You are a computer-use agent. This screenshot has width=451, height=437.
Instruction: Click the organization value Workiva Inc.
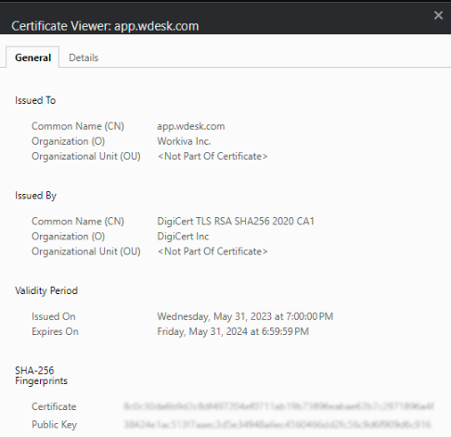point(184,141)
